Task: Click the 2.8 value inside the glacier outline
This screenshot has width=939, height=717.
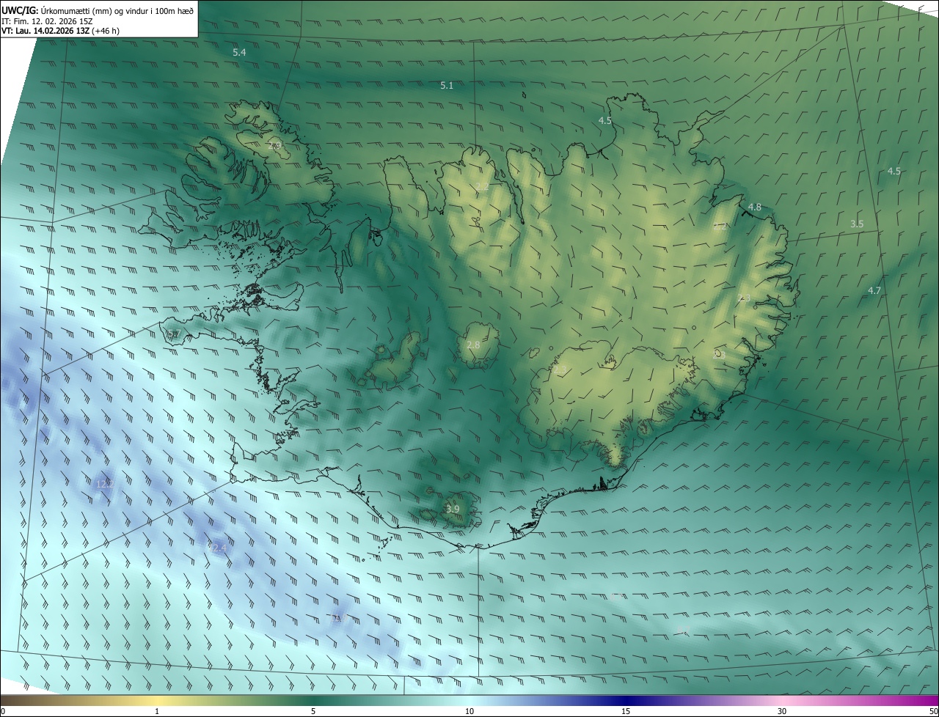Action: (473, 345)
